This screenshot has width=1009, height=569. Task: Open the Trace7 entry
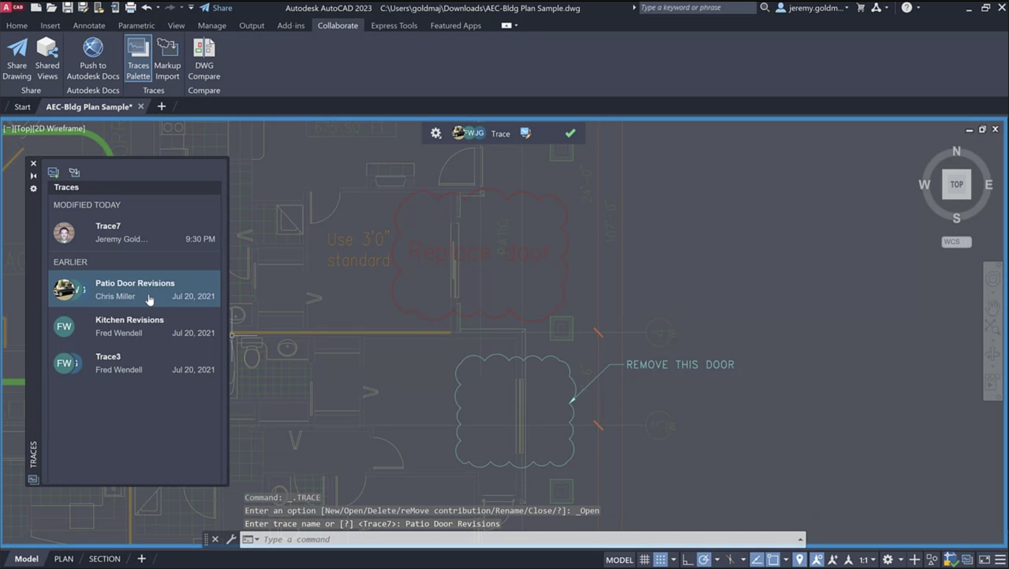click(x=134, y=232)
